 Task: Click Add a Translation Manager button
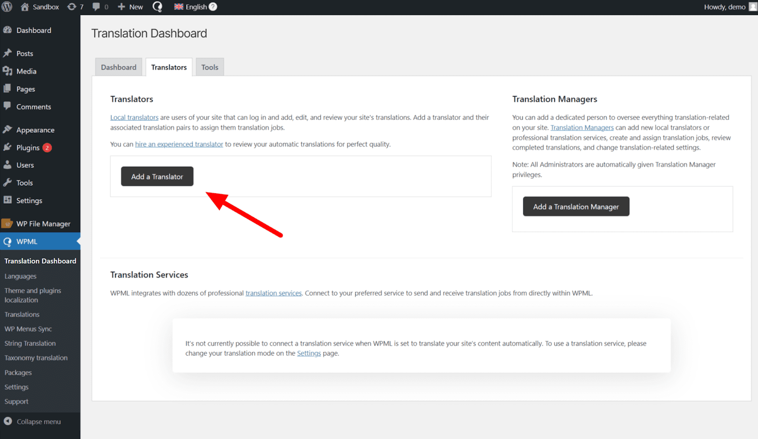point(576,206)
